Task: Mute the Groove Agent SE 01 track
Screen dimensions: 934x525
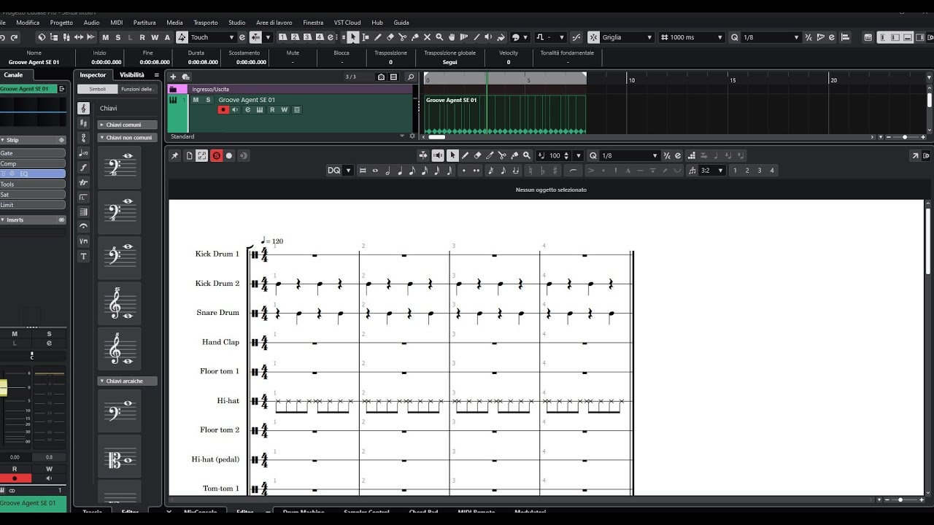Action: (196, 100)
